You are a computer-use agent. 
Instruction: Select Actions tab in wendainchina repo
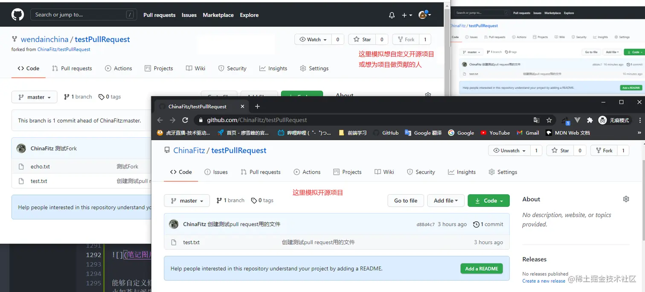click(119, 68)
